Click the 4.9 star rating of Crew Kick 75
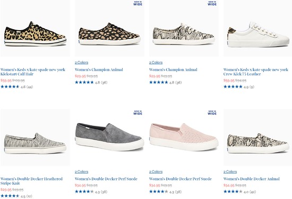 [x=239, y=86]
